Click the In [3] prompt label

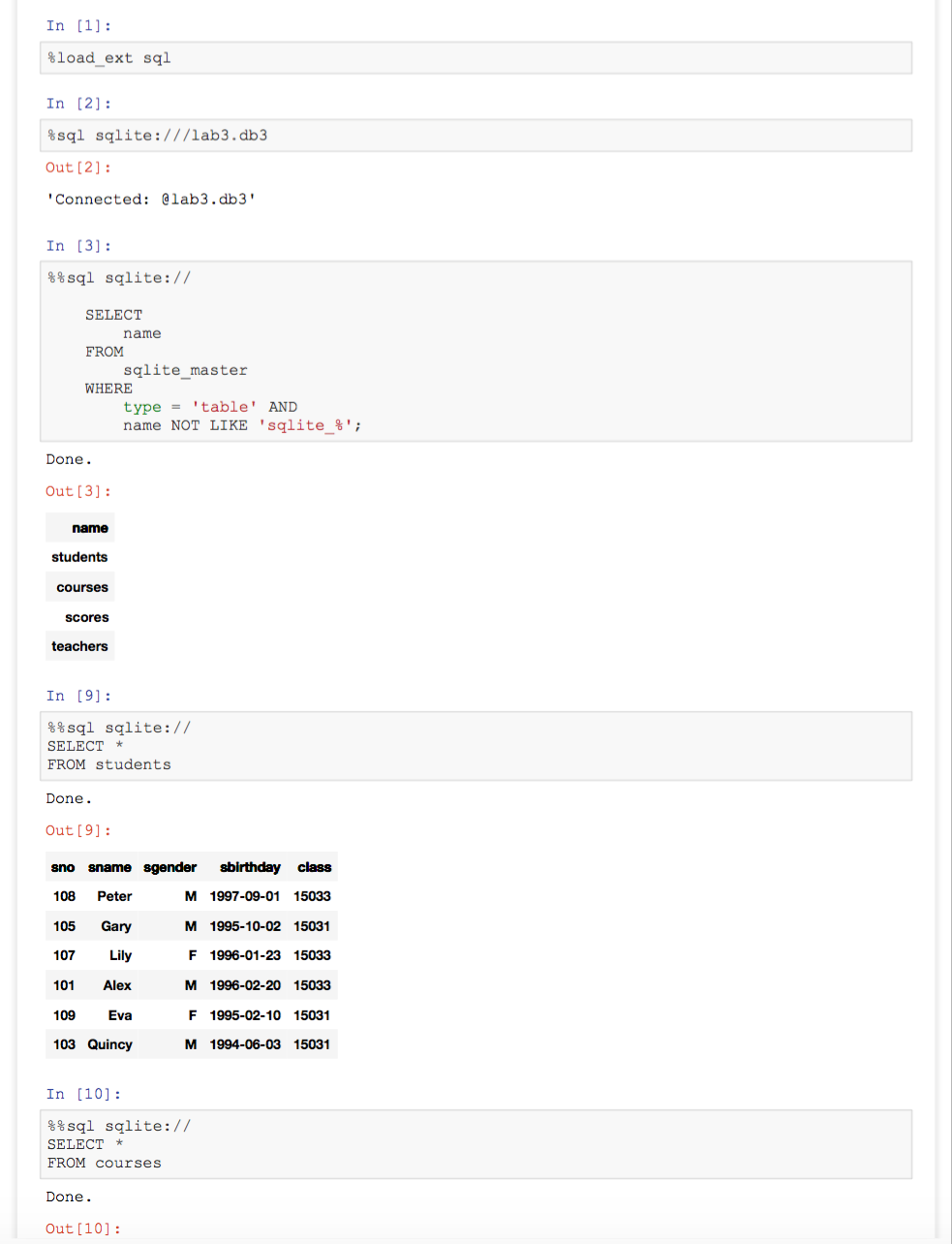click(77, 245)
